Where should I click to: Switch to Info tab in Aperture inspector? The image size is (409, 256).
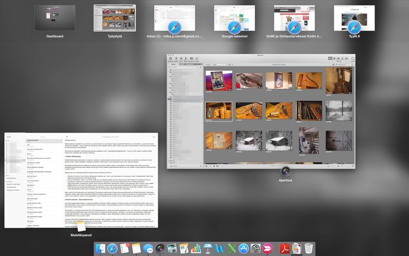click(185, 64)
